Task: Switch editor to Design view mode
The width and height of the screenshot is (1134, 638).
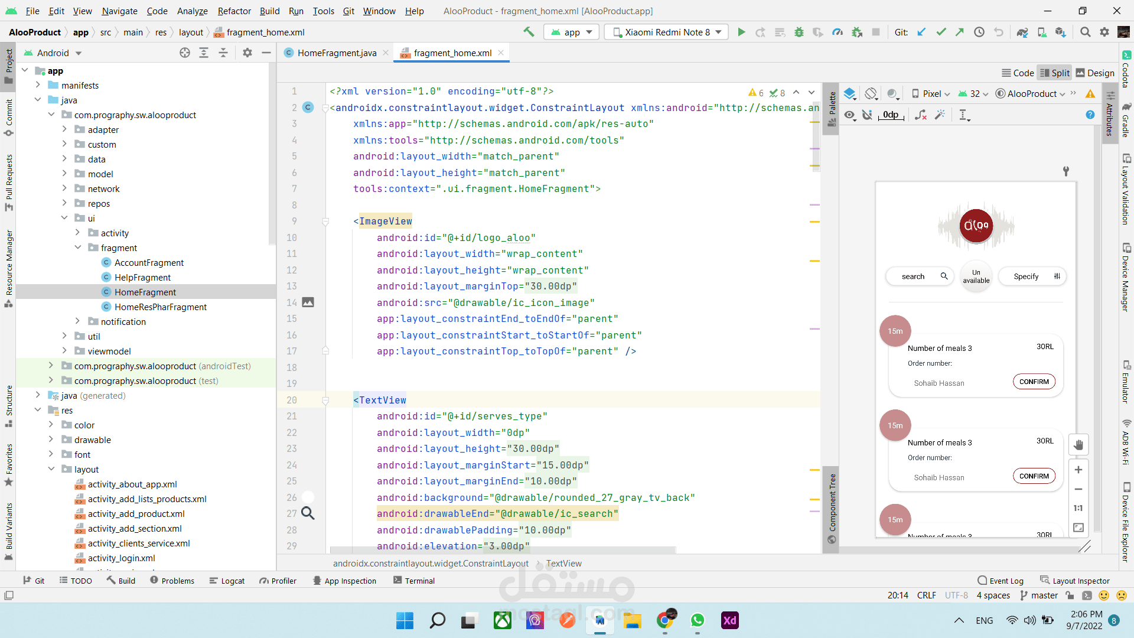Action: point(1094,73)
